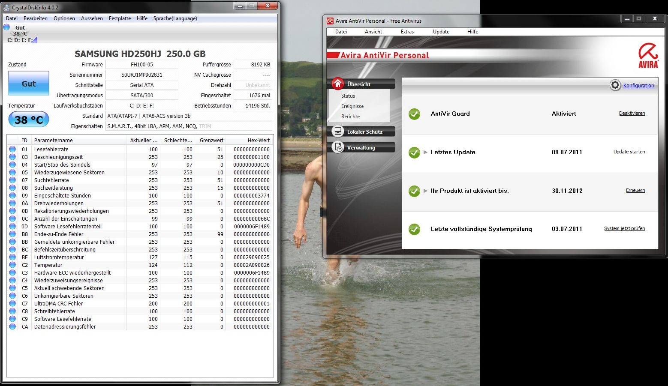The image size is (668, 386).
Task: Click the blue status orb for Wiederzugewiesene Sektoren
Action: 12,172
